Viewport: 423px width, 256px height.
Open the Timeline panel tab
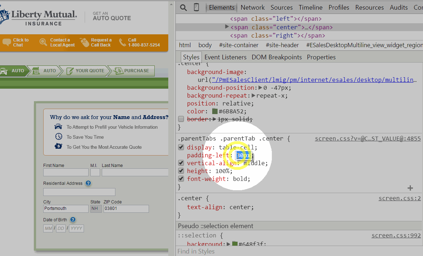(310, 8)
